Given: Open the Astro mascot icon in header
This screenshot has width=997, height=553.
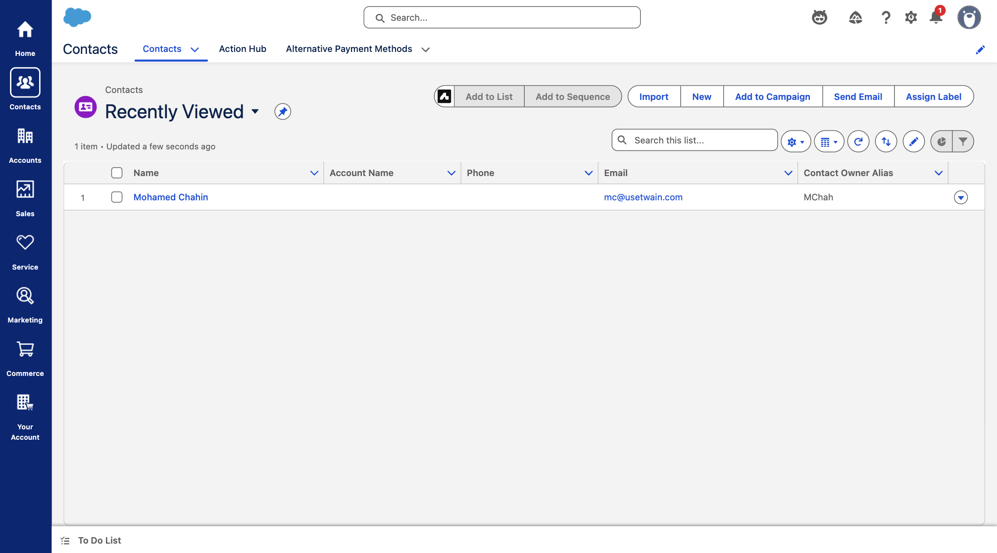Looking at the screenshot, I should tap(819, 18).
